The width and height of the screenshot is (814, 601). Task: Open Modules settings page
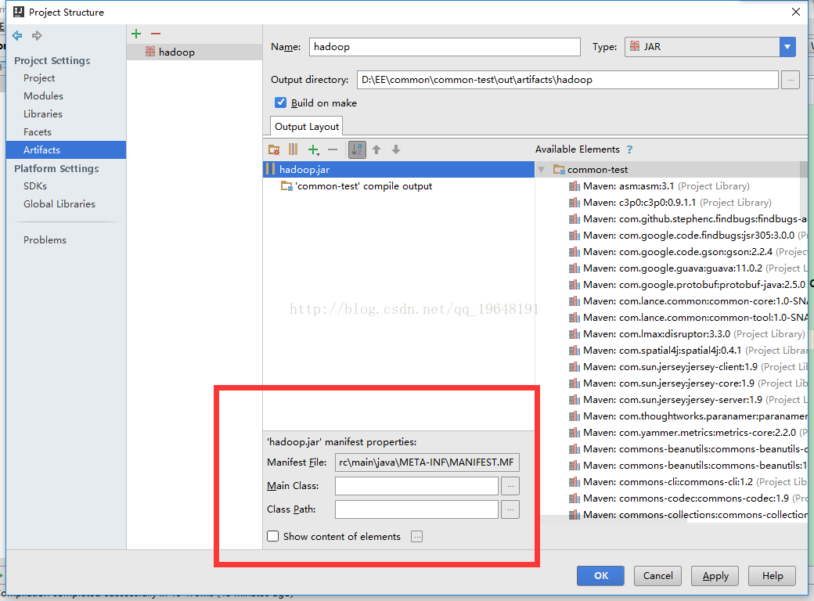point(43,96)
